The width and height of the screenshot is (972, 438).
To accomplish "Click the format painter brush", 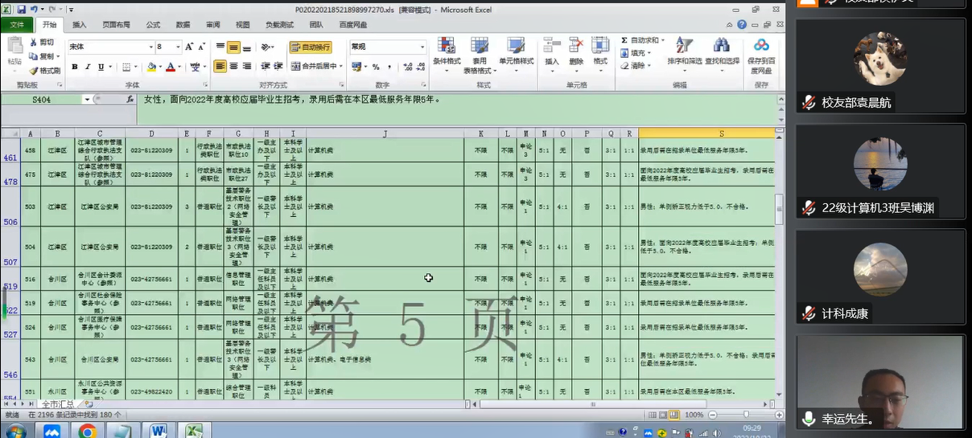I will [x=45, y=71].
